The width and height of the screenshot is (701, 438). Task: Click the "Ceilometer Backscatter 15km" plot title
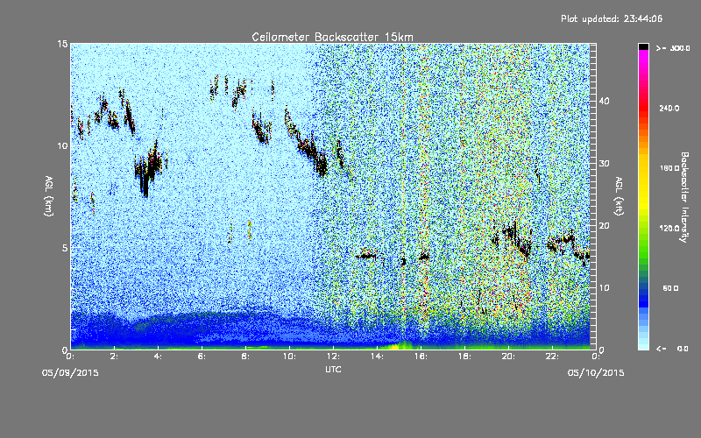tap(333, 37)
